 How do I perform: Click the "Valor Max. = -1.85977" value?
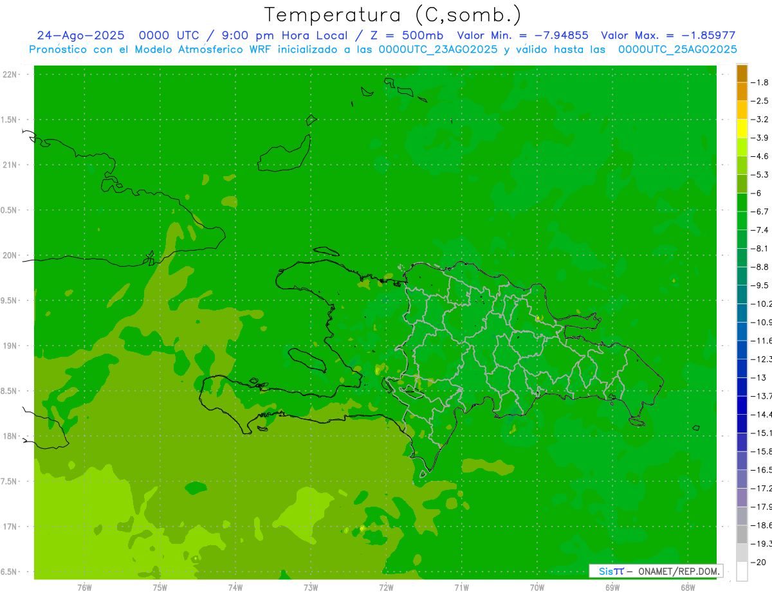668,36
